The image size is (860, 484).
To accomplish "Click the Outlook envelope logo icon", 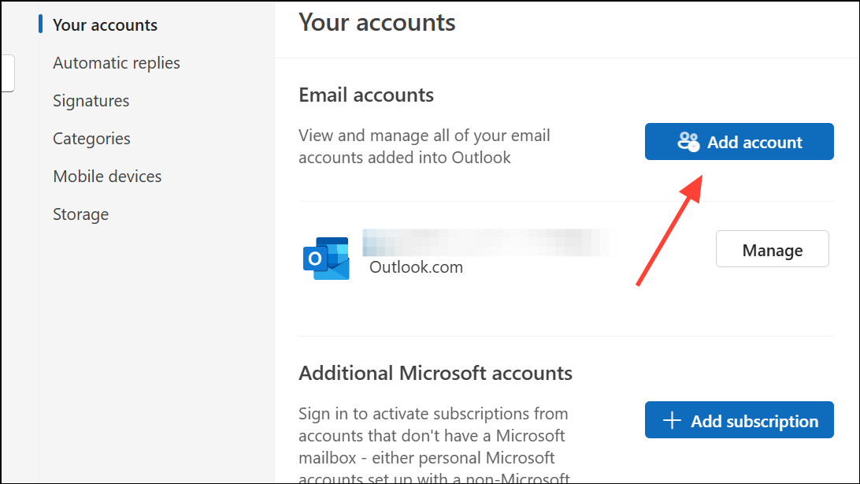I will (326, 259).
